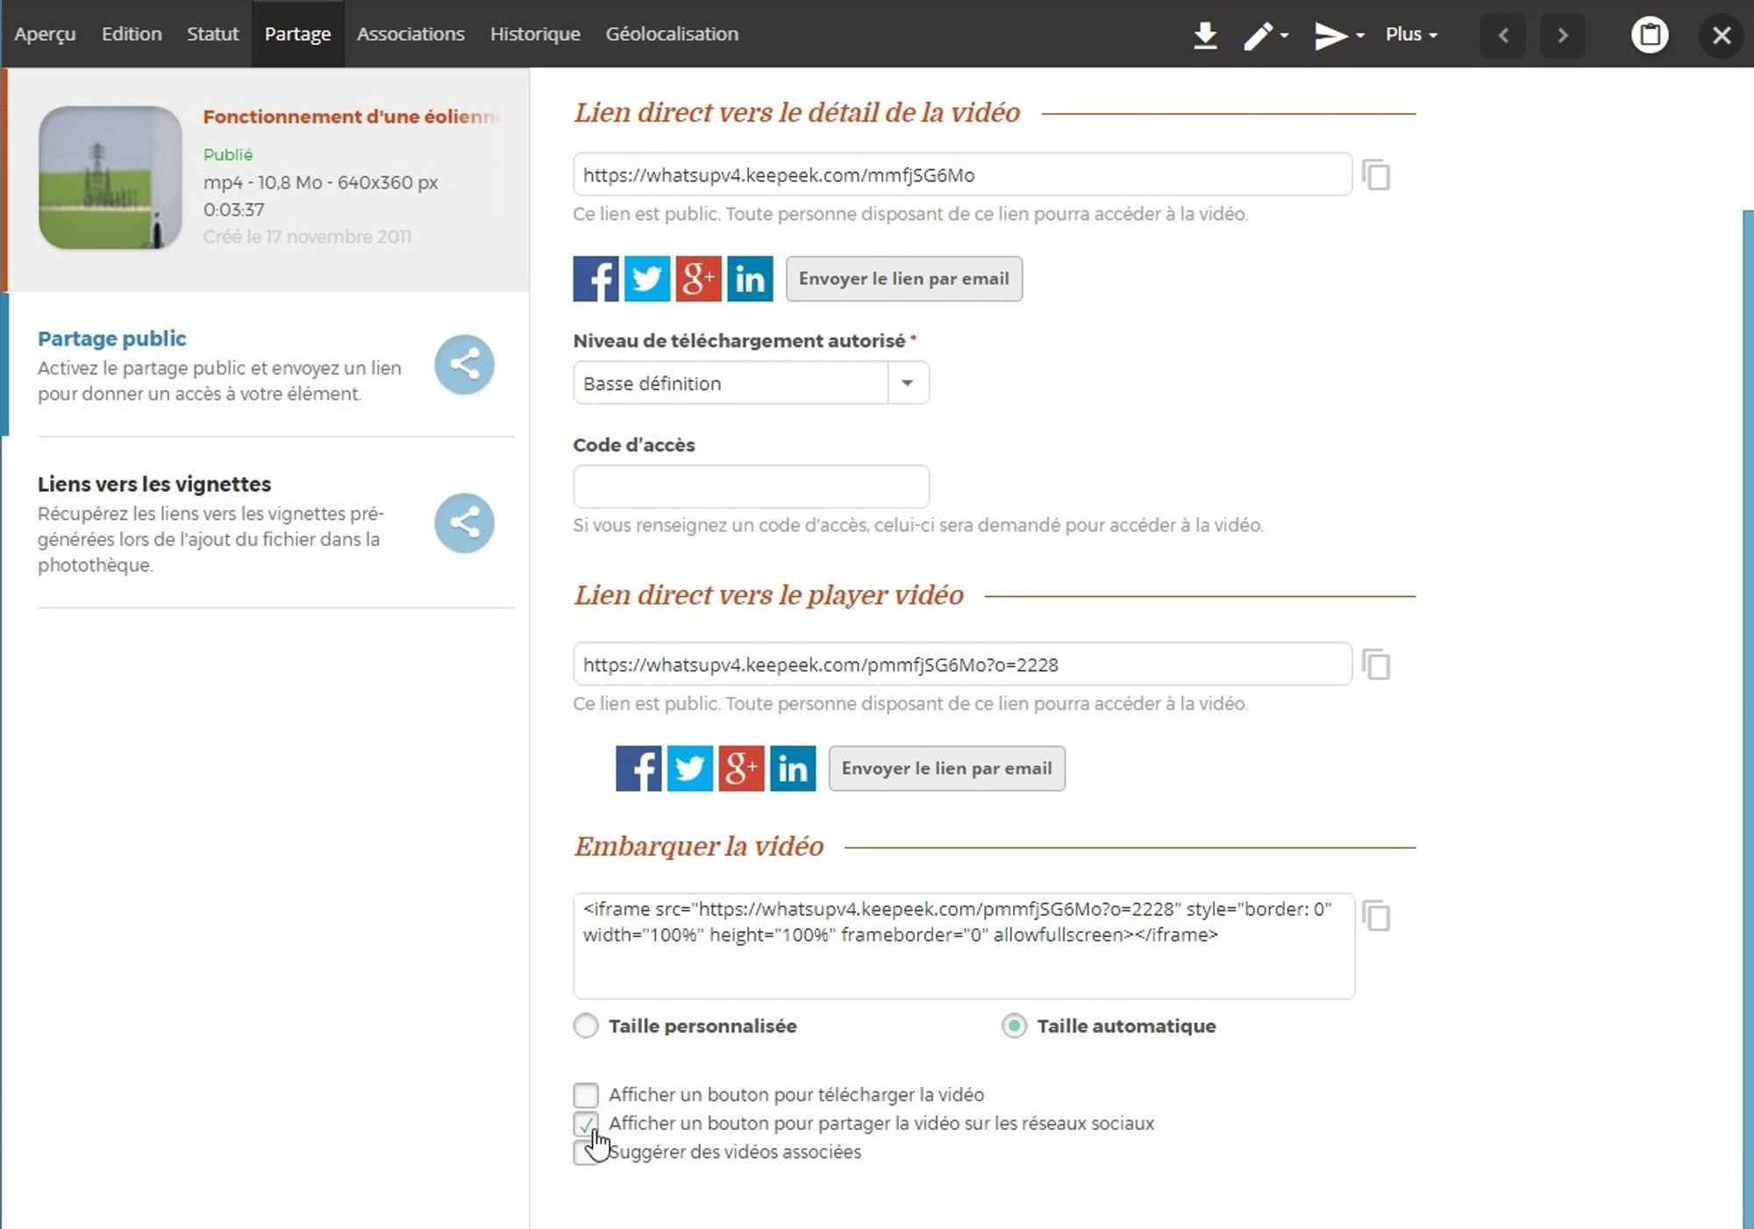Copy the iframe embed code
Screen dimensions: 1754x1229
click(1376, 916)
